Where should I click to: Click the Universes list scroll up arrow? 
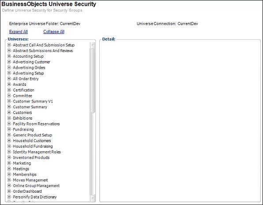(x=93, y=45)
